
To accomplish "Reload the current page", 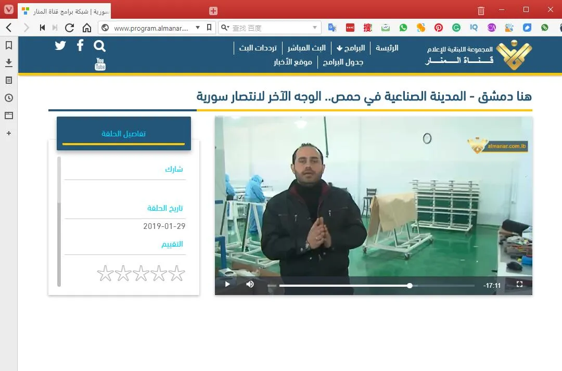I will click(x=70, y=28).
